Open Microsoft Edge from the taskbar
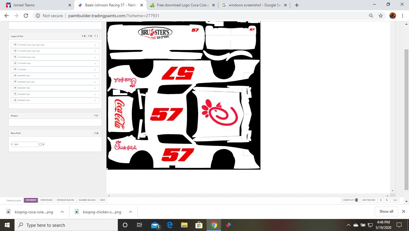 (170, 225)
